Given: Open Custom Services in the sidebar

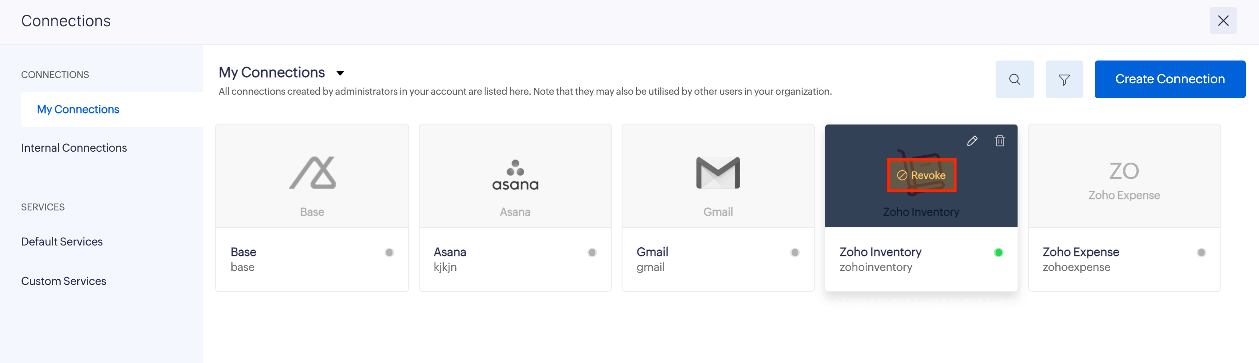Looking at the screenshot, I should point(64,281).
